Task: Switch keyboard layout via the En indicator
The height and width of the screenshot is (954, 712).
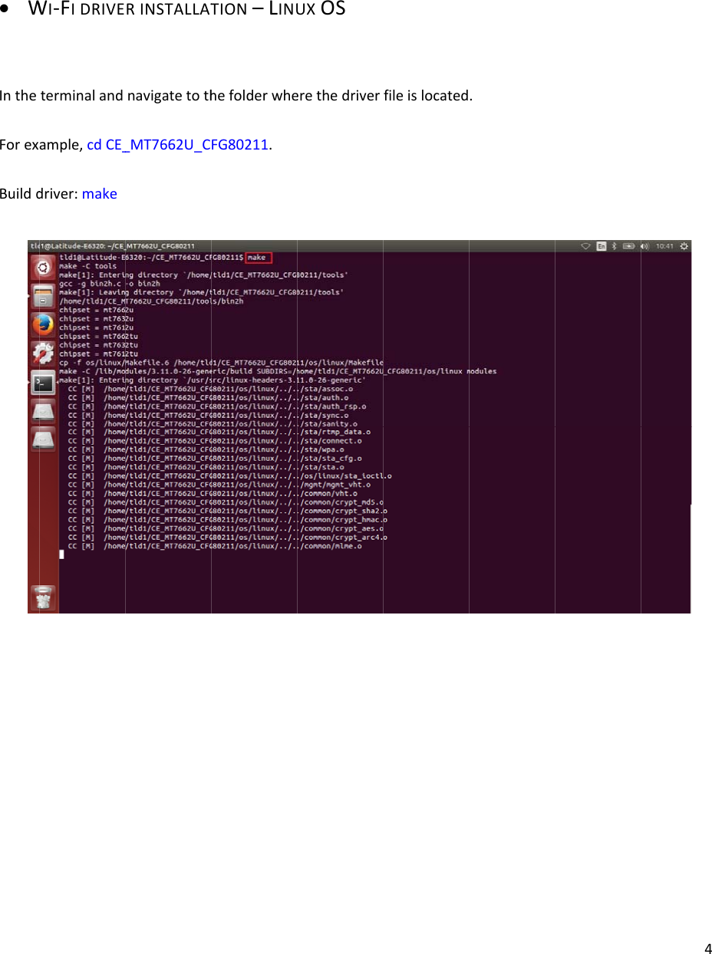Action: click(x=601, y=246)
